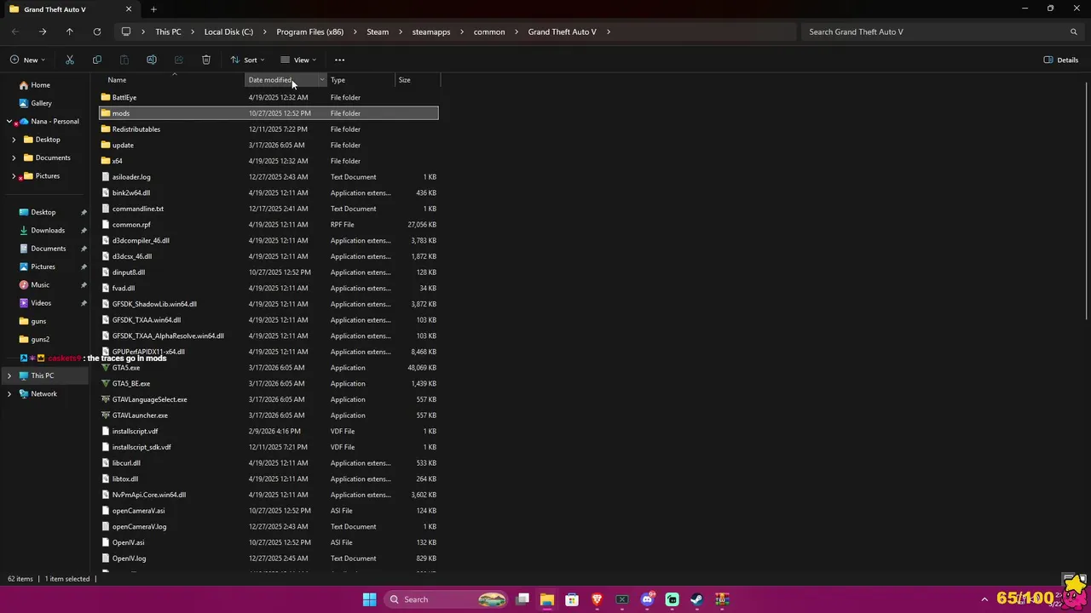Sort by Type column header

(x=338, y=80)
